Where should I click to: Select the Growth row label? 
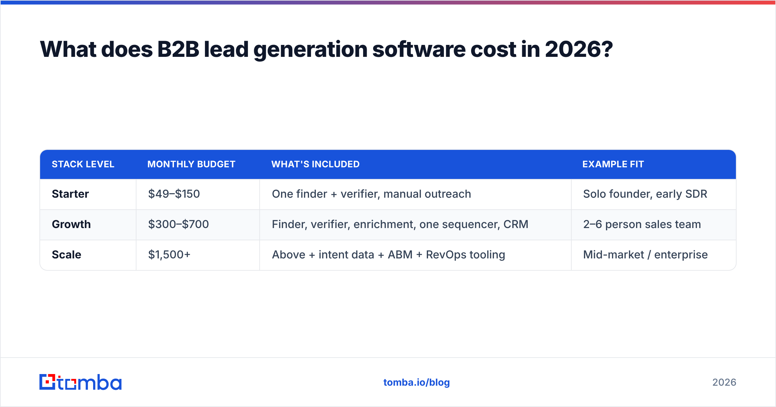[x=71, y=224]
